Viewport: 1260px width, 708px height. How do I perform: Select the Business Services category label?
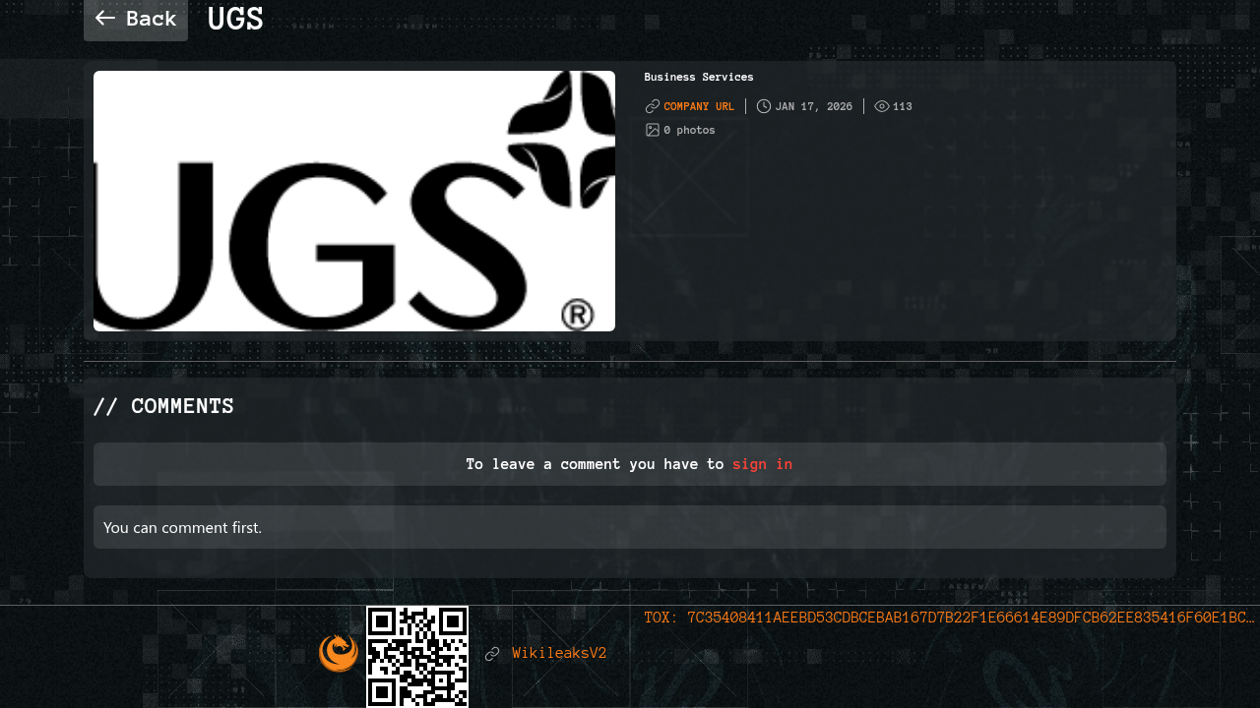pos(699,77)
